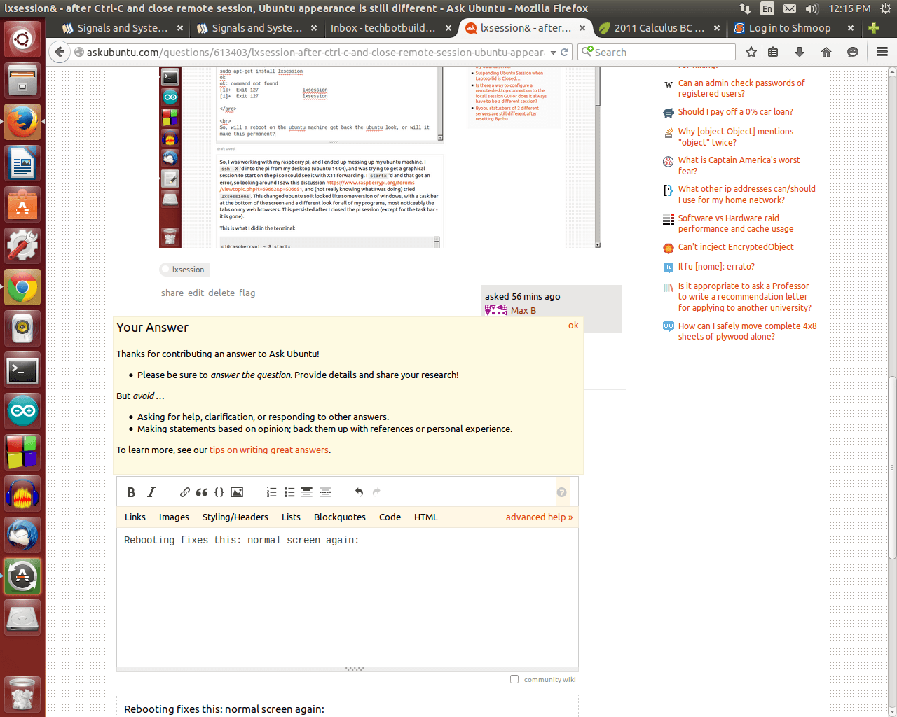The width and height of the screenshot is (897, 717).
Task: Insert image using editor toolbar
Action: click(237, 492)
